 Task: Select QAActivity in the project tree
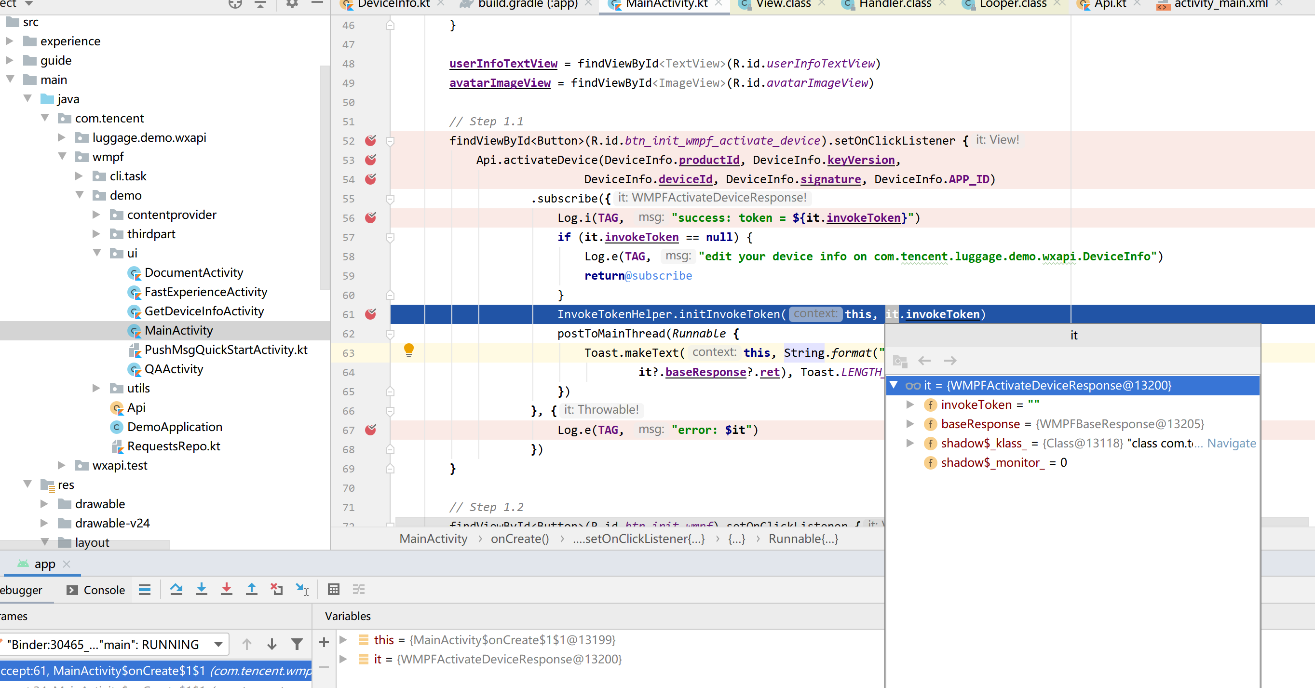click(x=174, y=369)
